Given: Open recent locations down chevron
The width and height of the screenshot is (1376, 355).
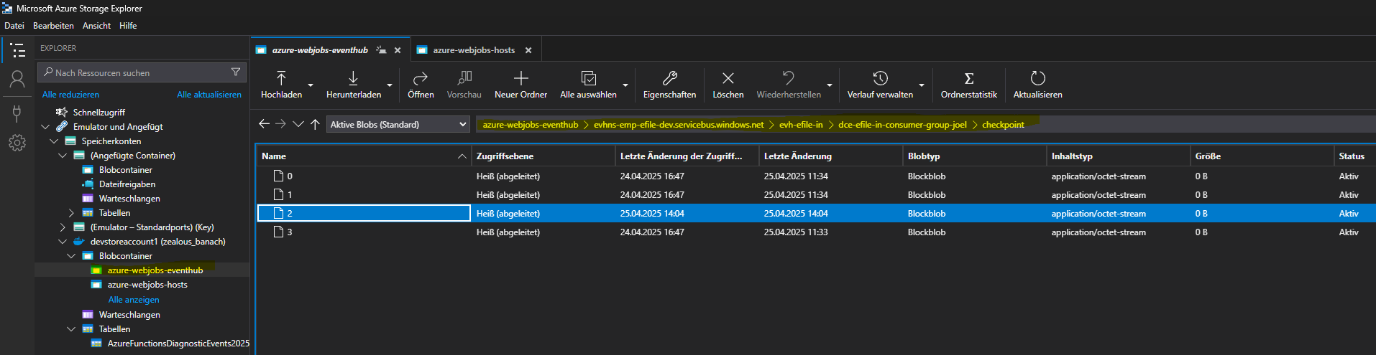Looking at the screenshot, I should coord(298,124).
